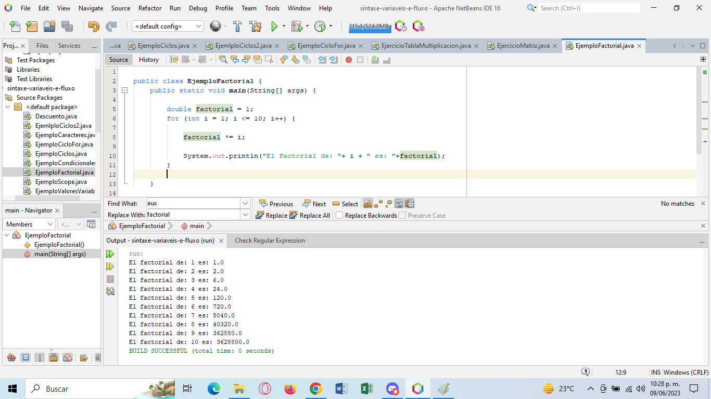This screenshot has width=711, height=399.
Task: Click the memory usage garbage collection bar
Action: click(369, 26)
